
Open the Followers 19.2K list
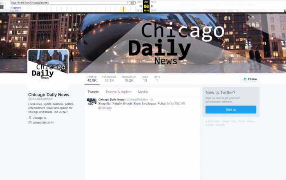click(129, 79)
